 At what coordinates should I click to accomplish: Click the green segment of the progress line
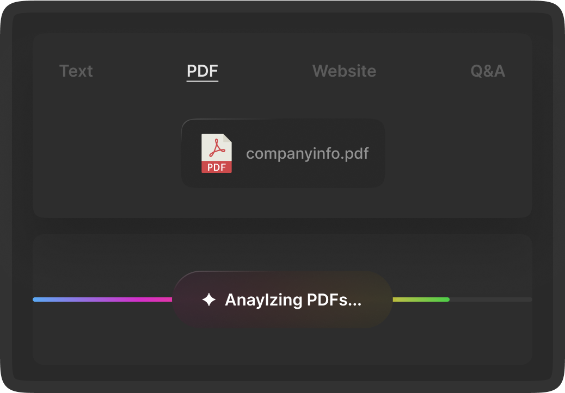(x=422, y=298)
